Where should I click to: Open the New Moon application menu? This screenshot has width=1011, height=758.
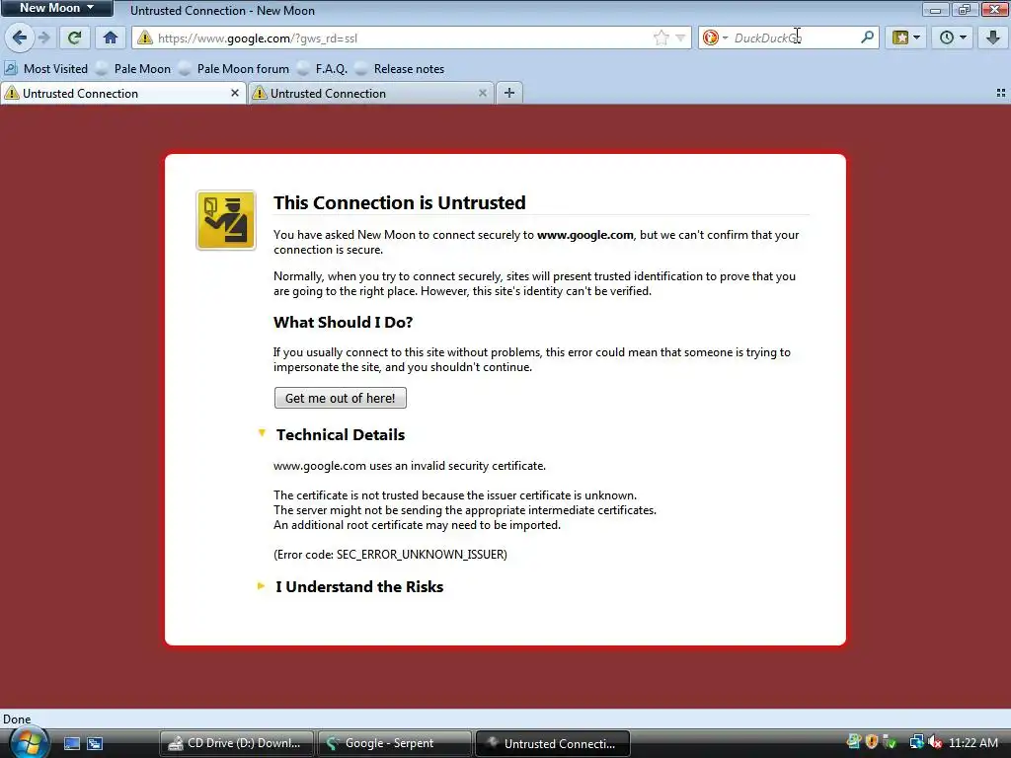click(56, 8)
